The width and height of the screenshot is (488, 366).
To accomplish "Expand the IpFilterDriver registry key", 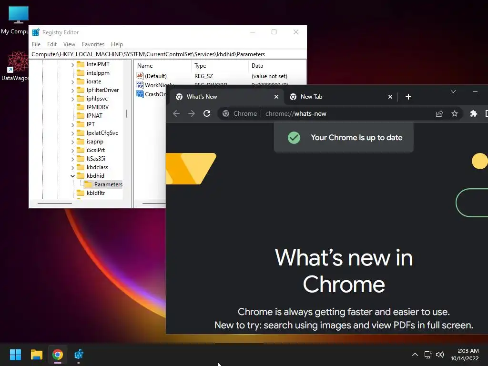I will pyautogui.click(x=72, y=91).
